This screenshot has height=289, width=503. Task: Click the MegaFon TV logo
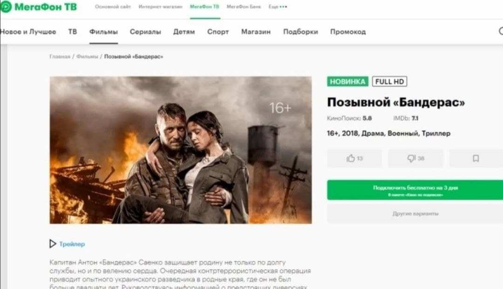click(x=39, y=7)
